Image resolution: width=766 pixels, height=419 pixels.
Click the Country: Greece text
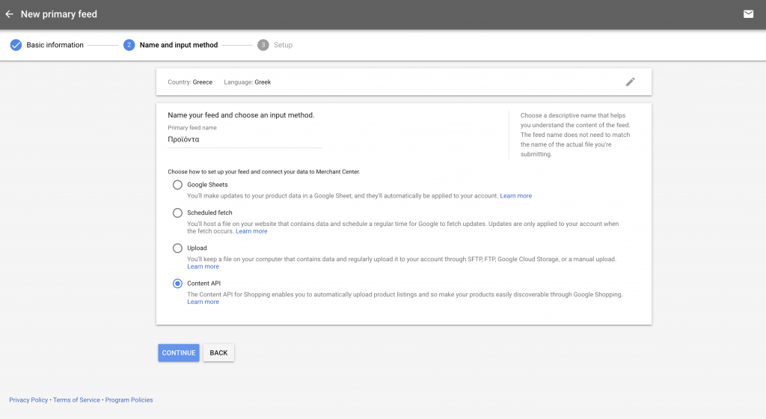click(190, 82)
